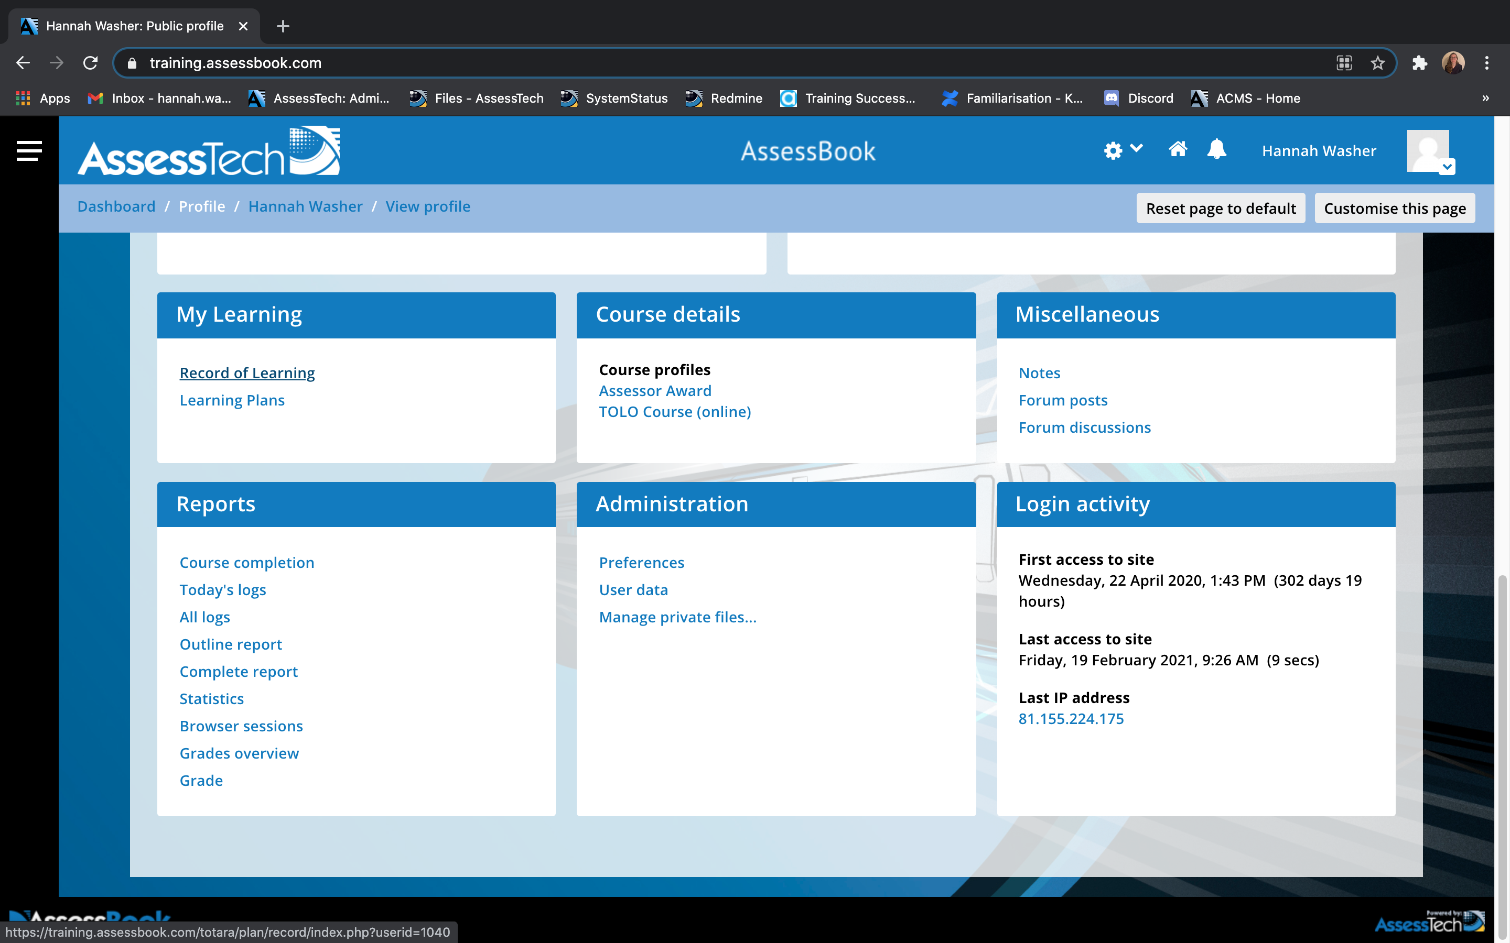Open the notifications bell
This screenshot has height=943, width=1510.
pos(1217,150)
